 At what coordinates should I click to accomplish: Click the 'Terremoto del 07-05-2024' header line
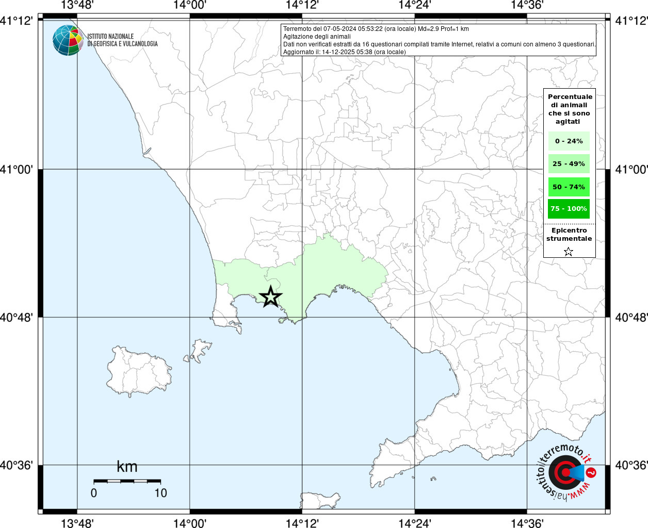coord(376,29)
